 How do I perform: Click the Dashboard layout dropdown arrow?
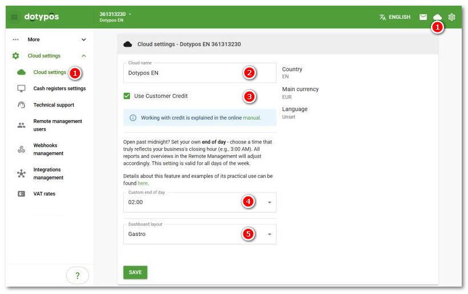[x=270, y=234]
